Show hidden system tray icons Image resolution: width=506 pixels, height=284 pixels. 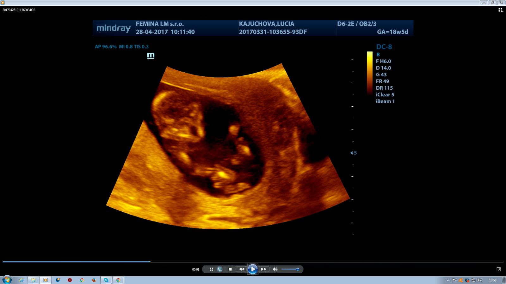(x=448, y=280)
